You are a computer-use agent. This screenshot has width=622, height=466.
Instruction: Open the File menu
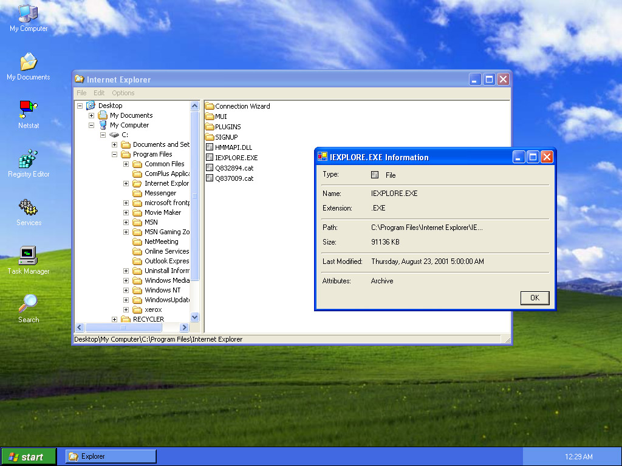(x=81, y=93)
